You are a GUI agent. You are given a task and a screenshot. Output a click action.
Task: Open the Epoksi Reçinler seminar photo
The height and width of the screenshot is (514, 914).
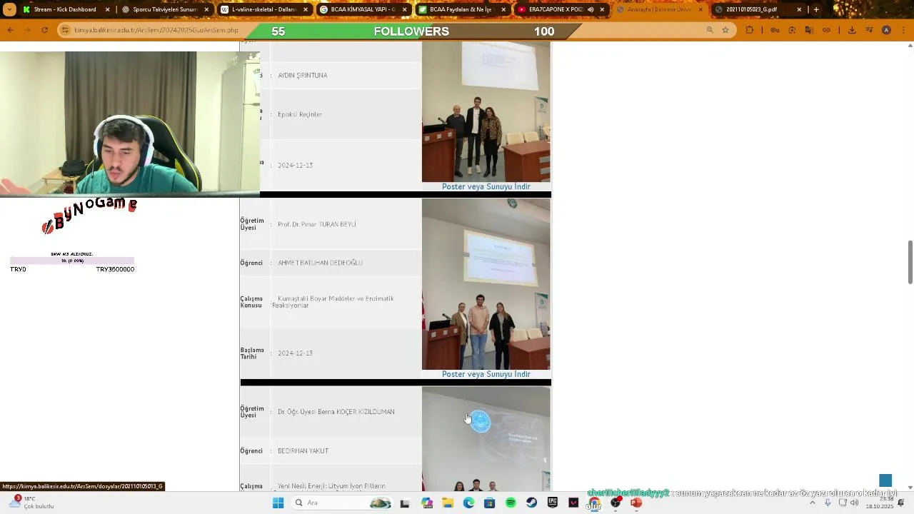[x=486, y=111]
